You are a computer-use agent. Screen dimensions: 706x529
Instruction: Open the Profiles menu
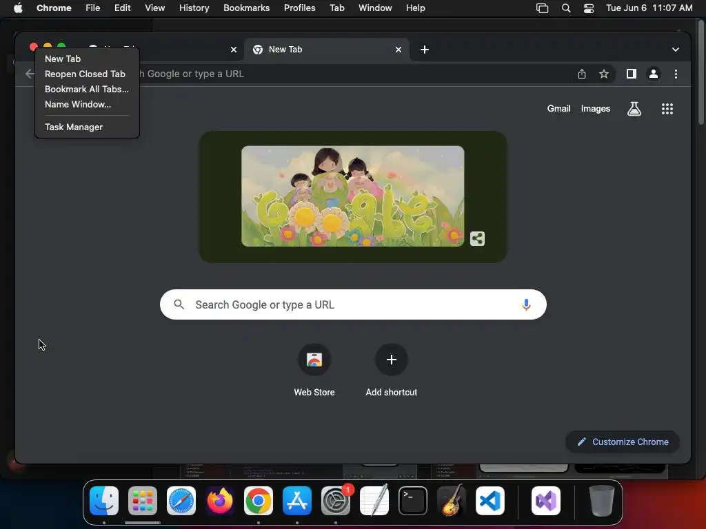[x=299, y=8]
